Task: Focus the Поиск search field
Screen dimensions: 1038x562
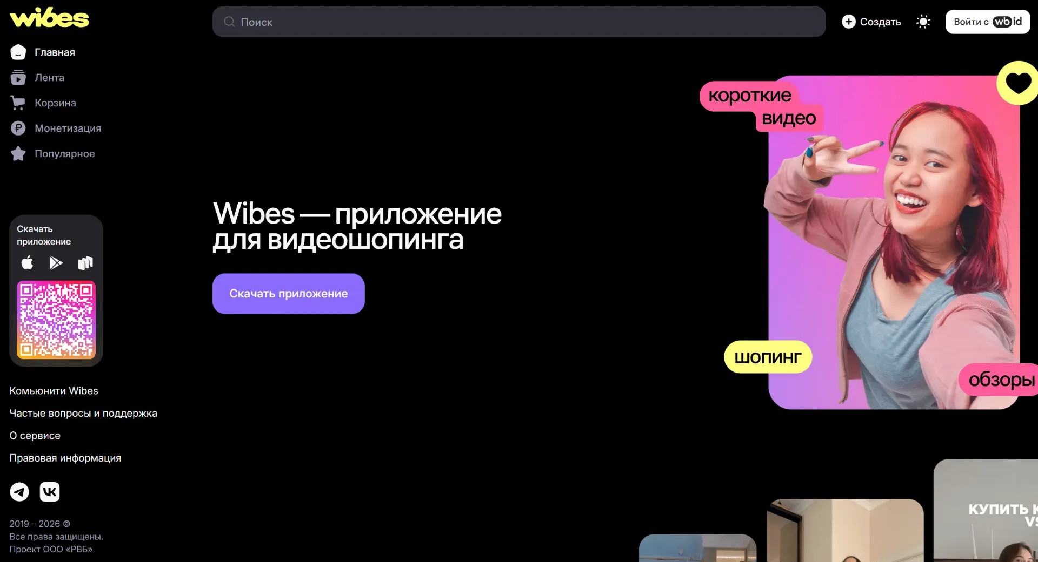Action: click(519, 22)
